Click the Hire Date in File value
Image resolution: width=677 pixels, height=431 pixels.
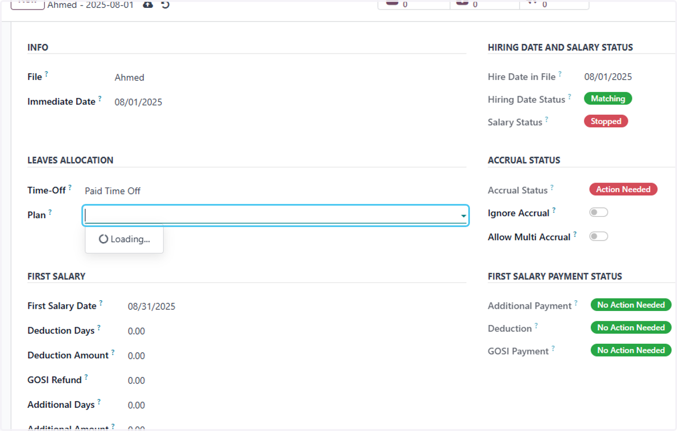[x=608, y=77]
